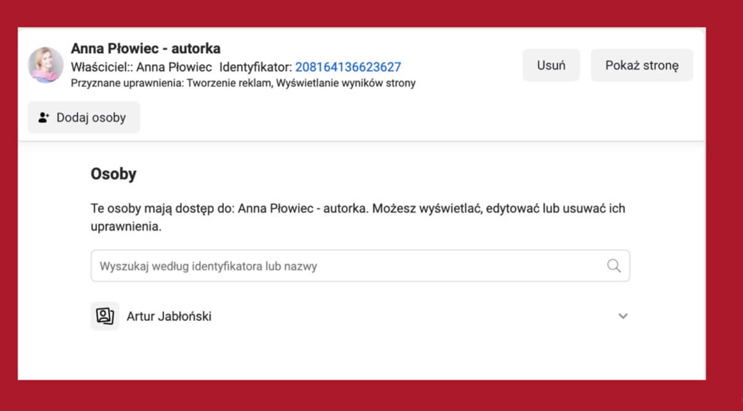The height and width of the screenshot is (411, 743).
Task: Expand Artur Jabłoński permissions chevron
Action: pos(623,316)
